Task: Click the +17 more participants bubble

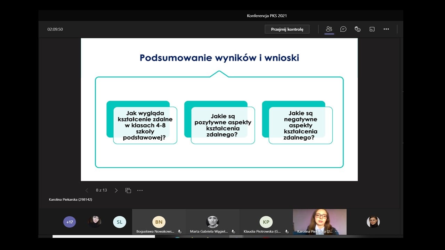Action: 70,222
